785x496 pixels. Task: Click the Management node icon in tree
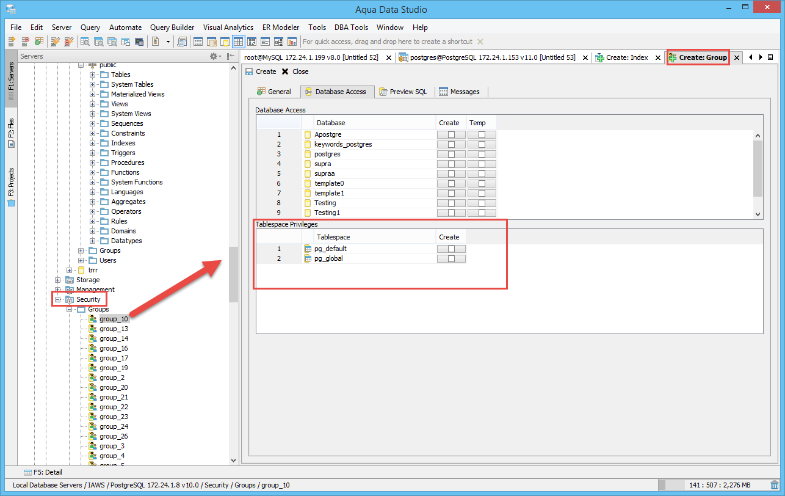pos(70,290)
